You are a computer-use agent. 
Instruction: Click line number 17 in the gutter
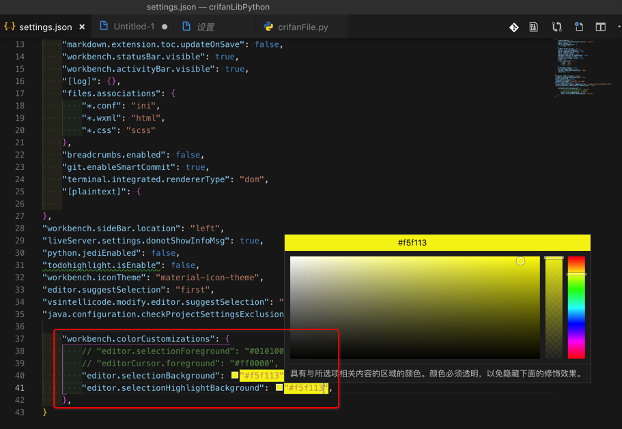point(20,93)
